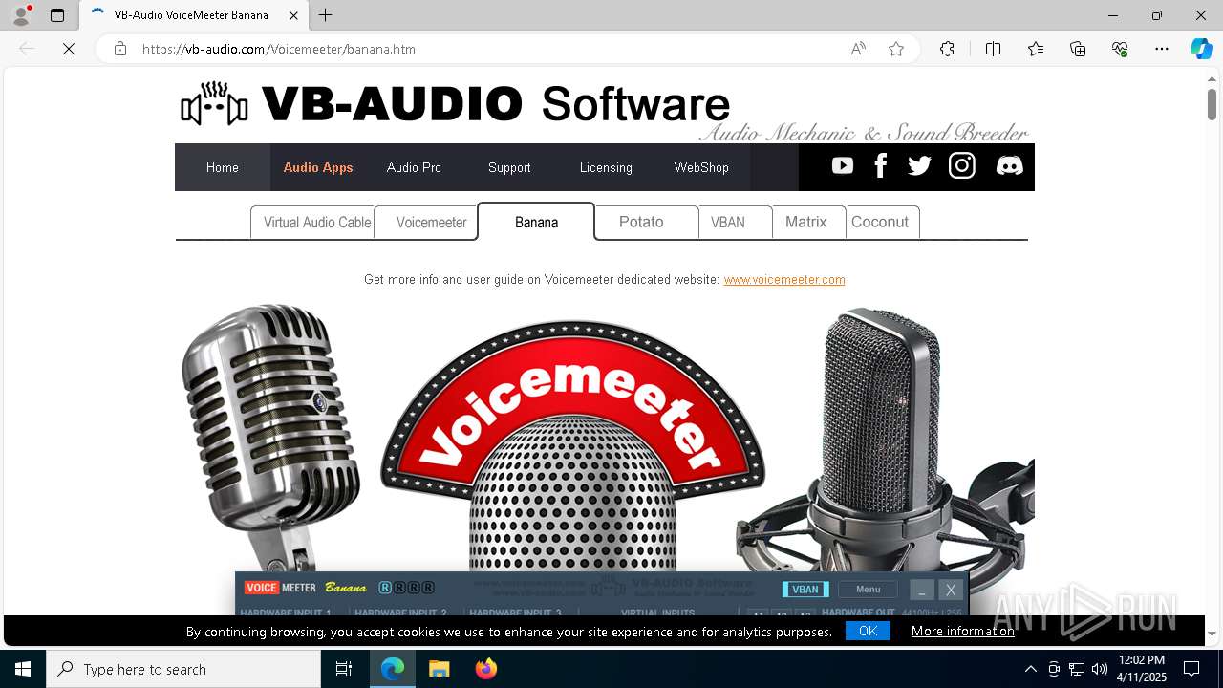
Task: Go to the Home menu item
Action: 223,167
